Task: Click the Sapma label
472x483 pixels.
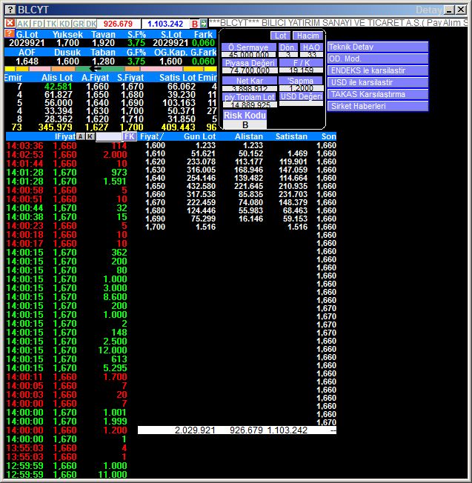Action: pyautogui.click(x=300, y=81)
